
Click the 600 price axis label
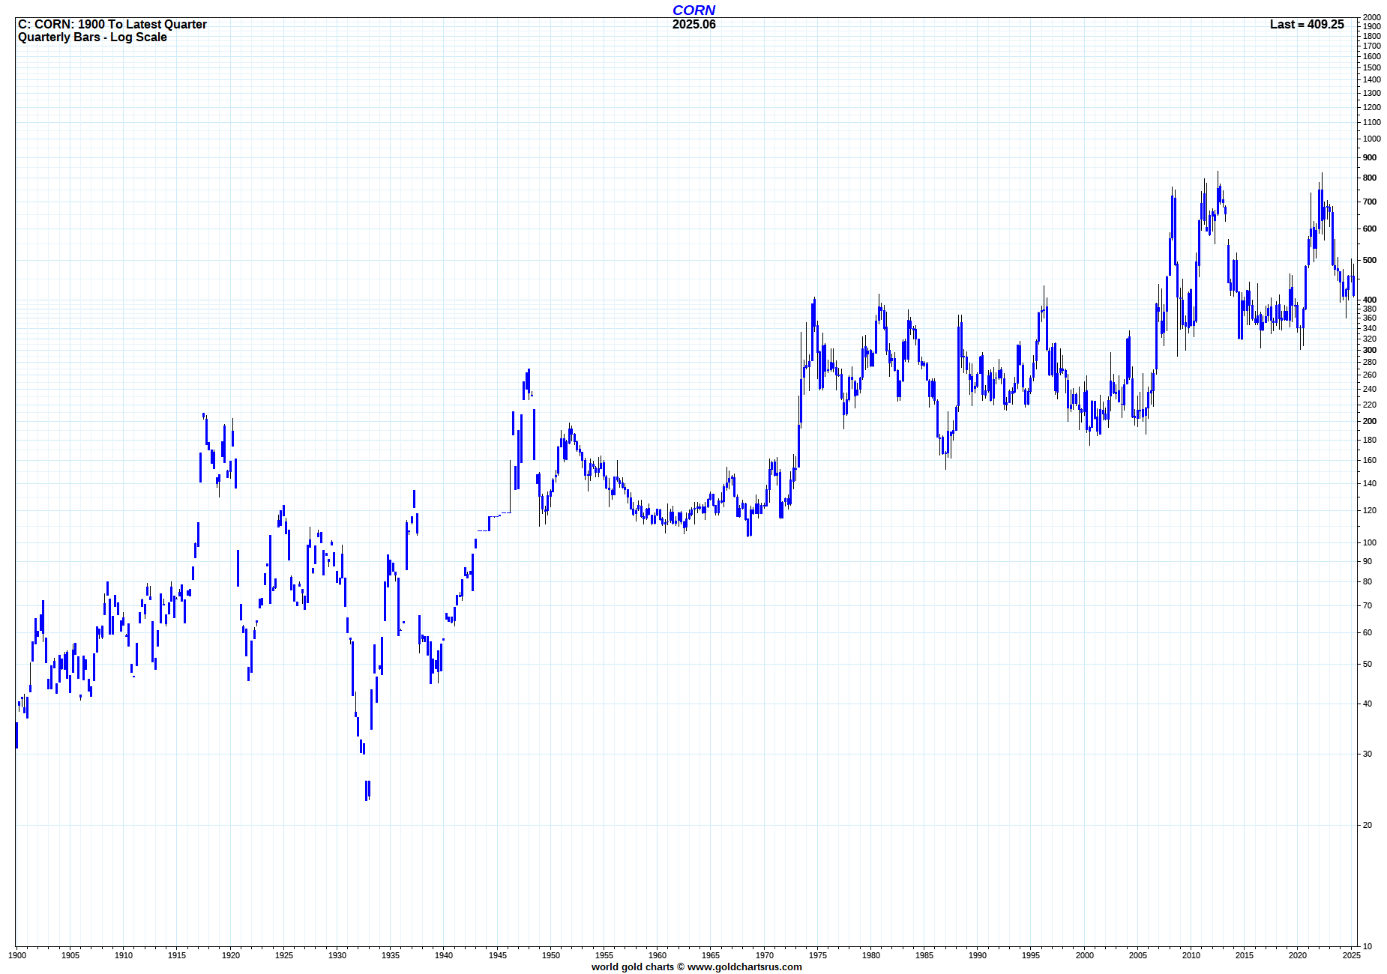[x=1370, y=229]
